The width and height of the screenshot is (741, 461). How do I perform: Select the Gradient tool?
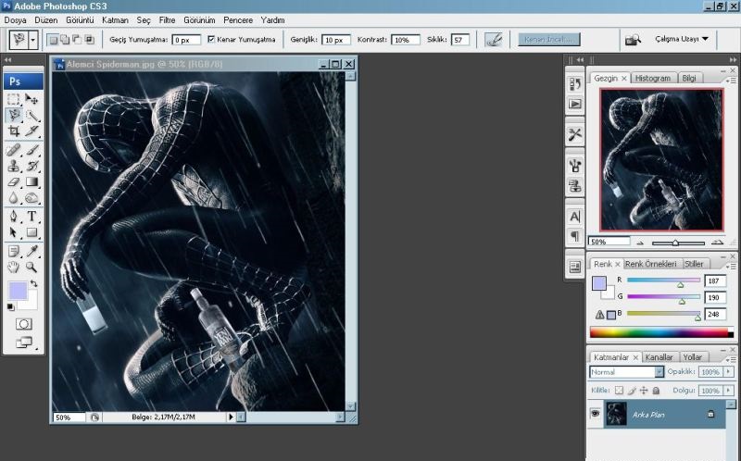[31, 181]
